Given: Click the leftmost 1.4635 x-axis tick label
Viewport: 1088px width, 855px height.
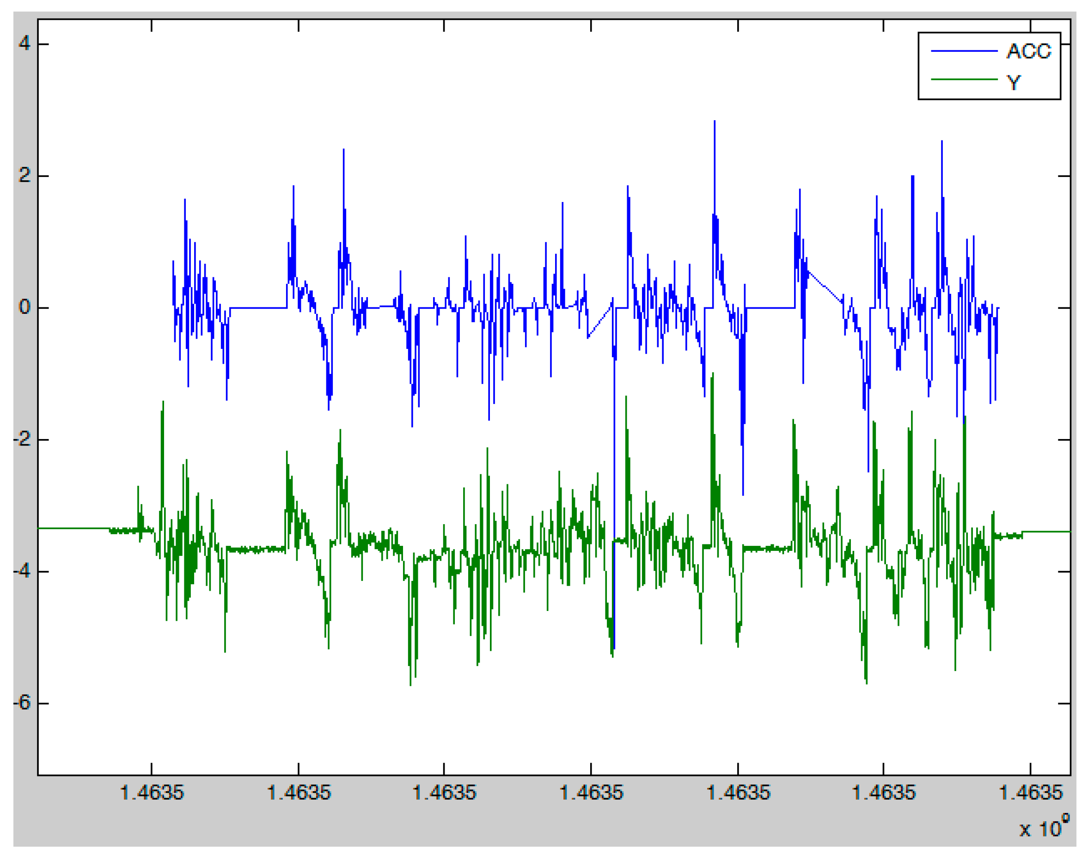Looking at the screenshot, I should (x=152, y=793).
